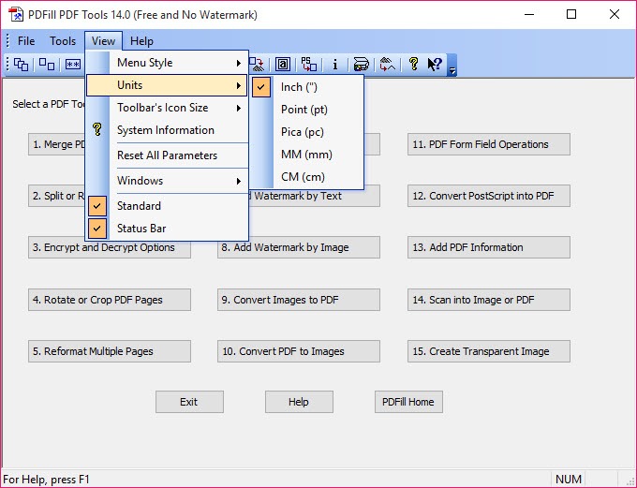The width and height of the screenshot is (637, 488).
Task: Minimize the PDFill PDF Tools window
Action: tap(529, 15)
